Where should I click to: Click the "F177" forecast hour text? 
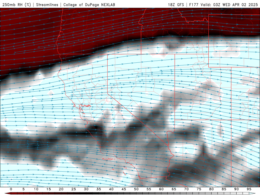point(194,5)
